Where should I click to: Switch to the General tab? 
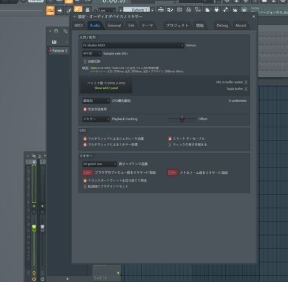(114, 25)
